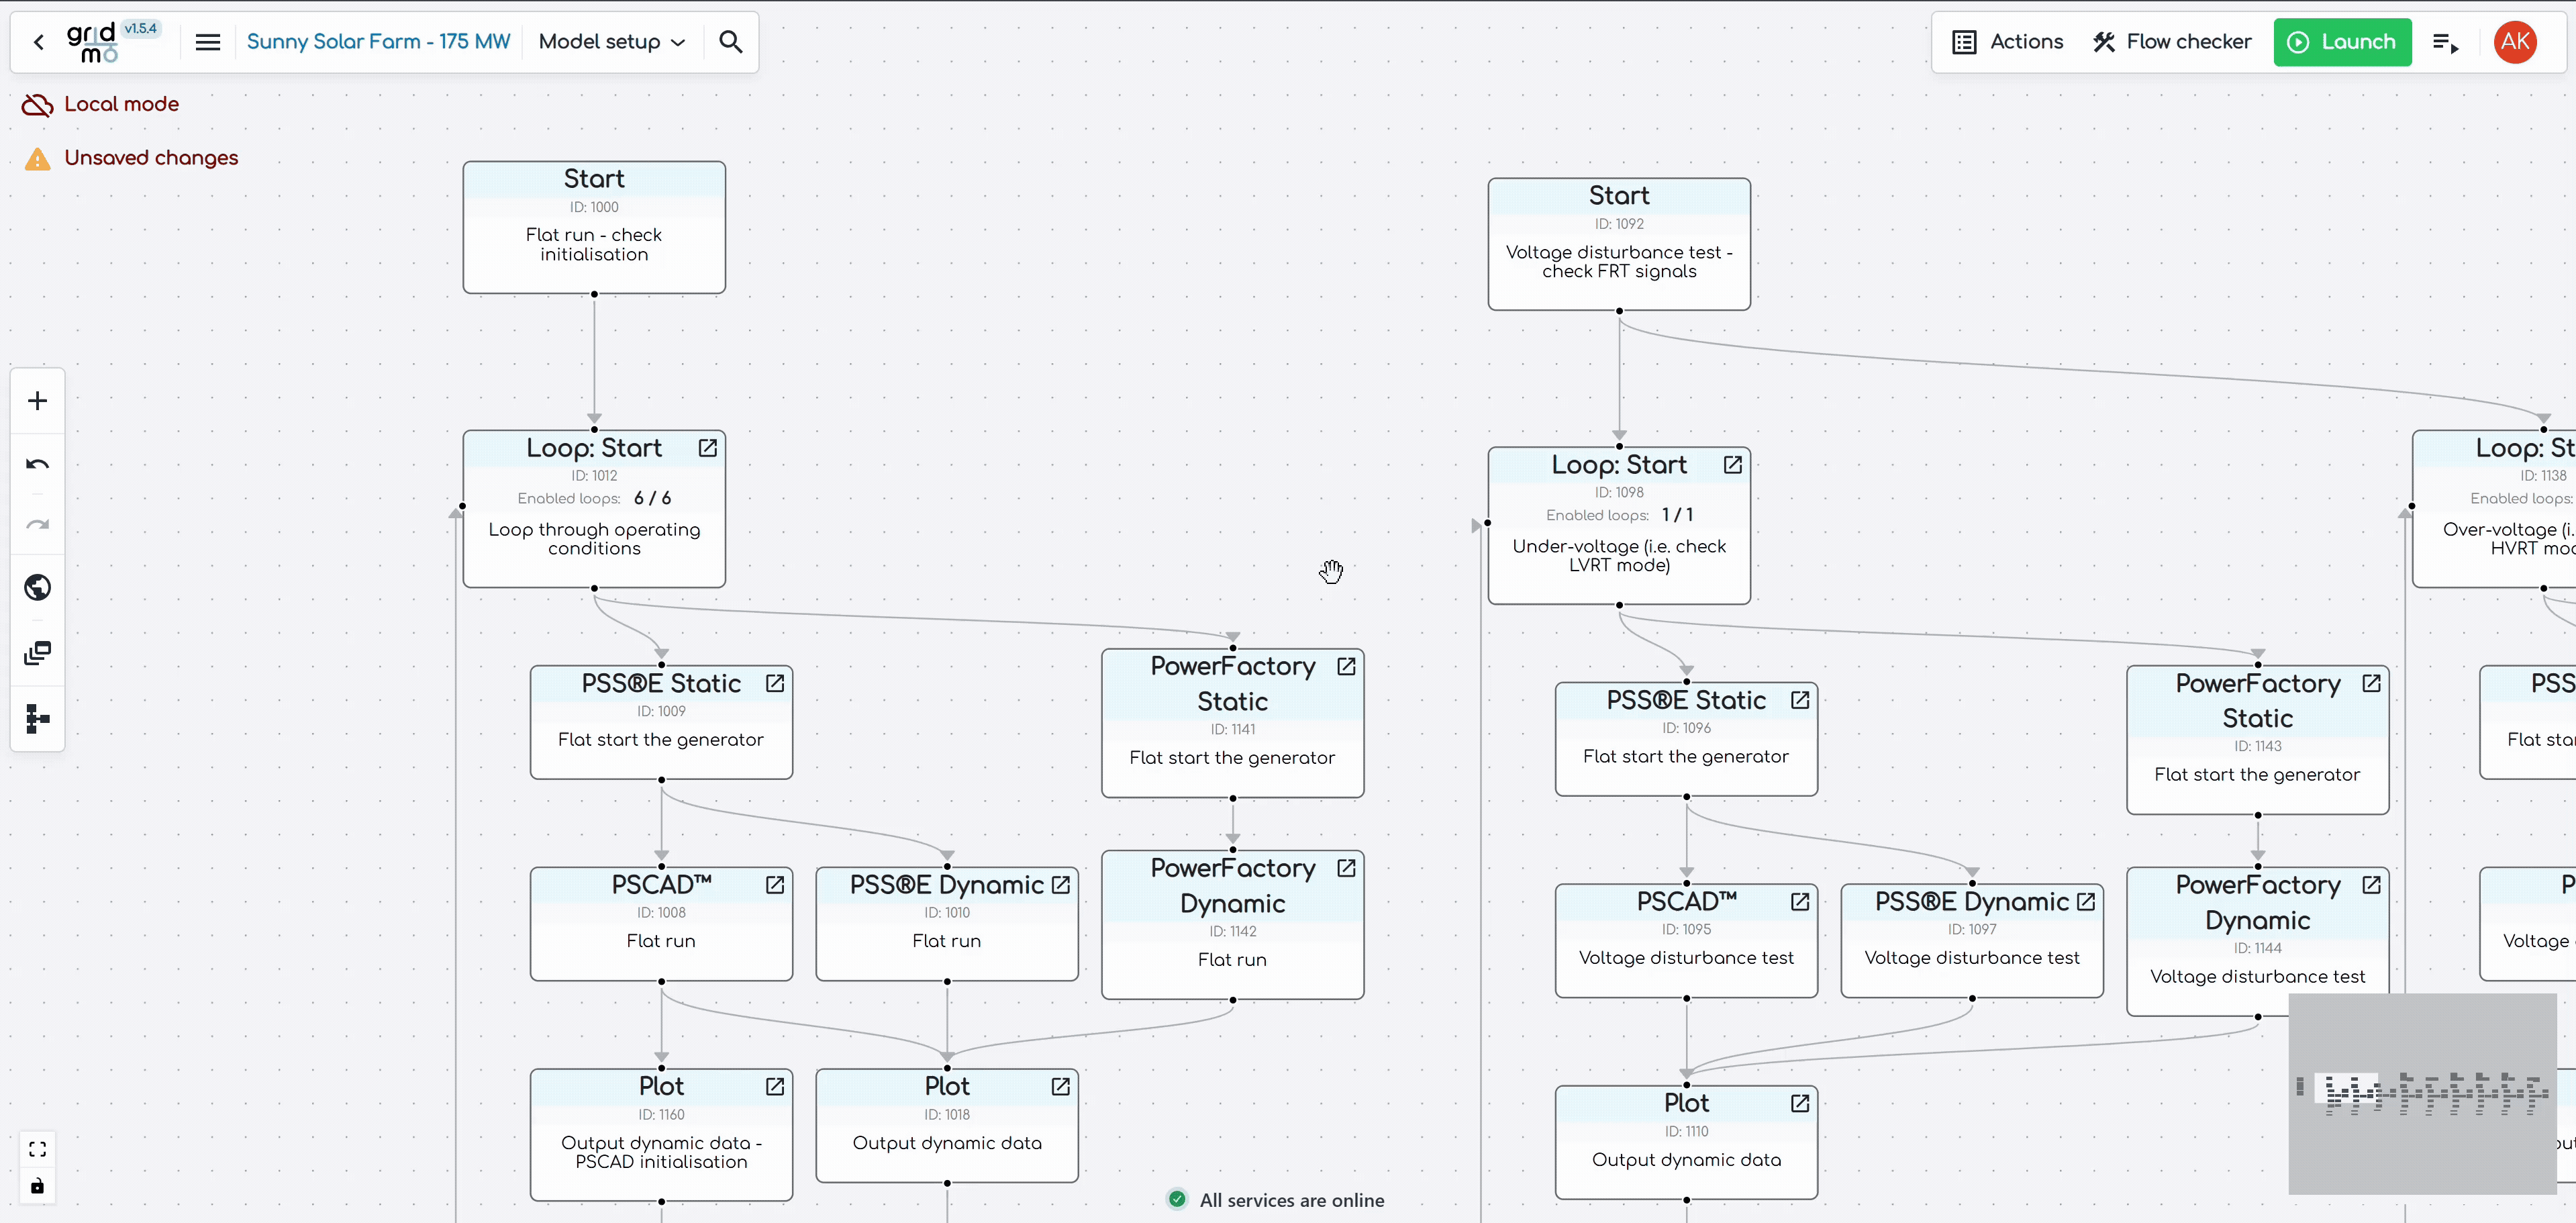Open the Actions menu
The width and height of the screenshot is (2576, 1223).
tap(2007, 42)
